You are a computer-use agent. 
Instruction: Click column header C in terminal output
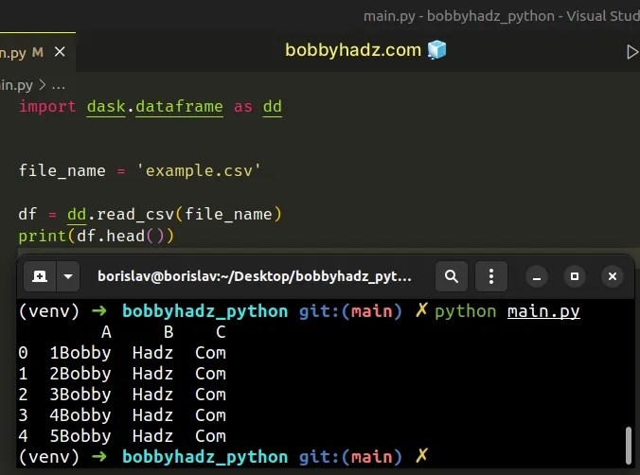pyautogui.click(x=221, y=332)
